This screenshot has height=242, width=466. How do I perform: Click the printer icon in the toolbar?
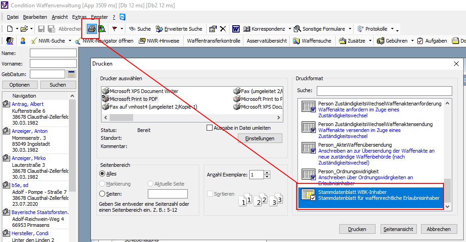point(92,28)
